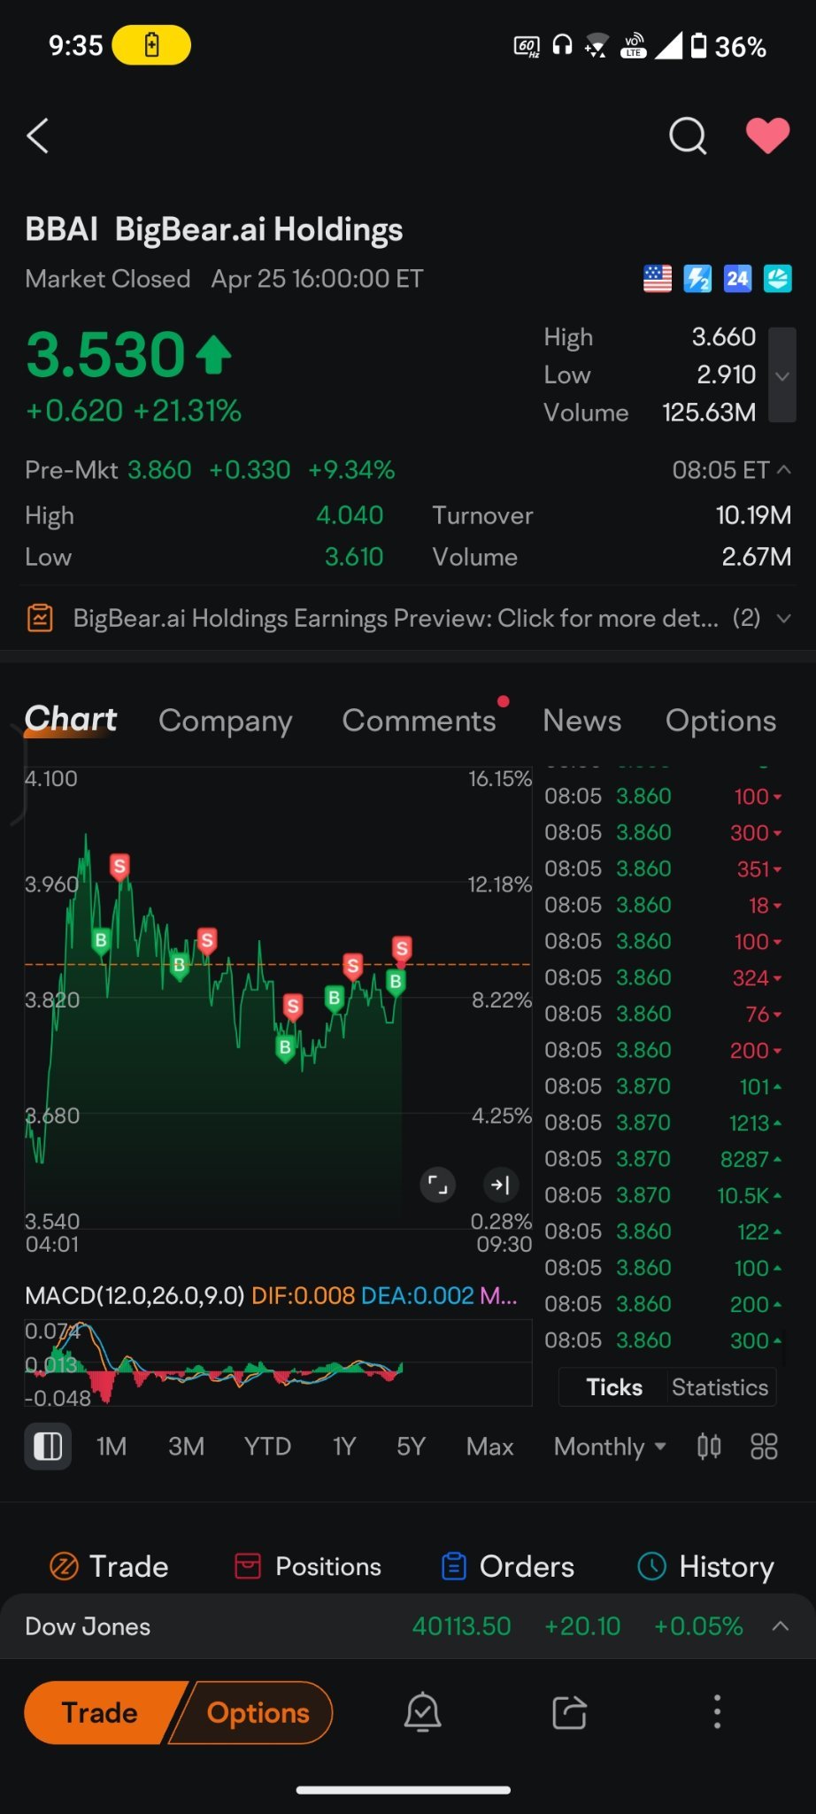Tap the 24-hour trading badge icon

coord(737,279)
